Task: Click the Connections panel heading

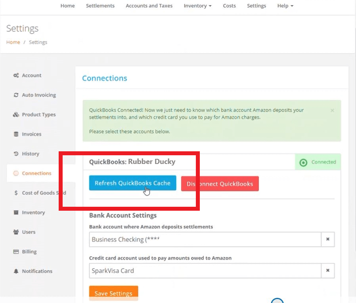Action: [x=105, y=78]
